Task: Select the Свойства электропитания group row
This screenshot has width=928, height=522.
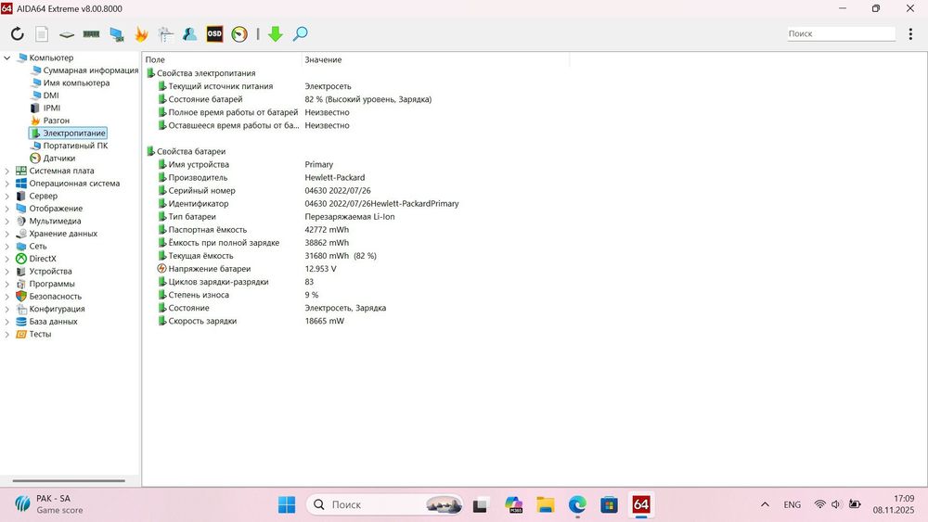Action: [x=206, y=73]
